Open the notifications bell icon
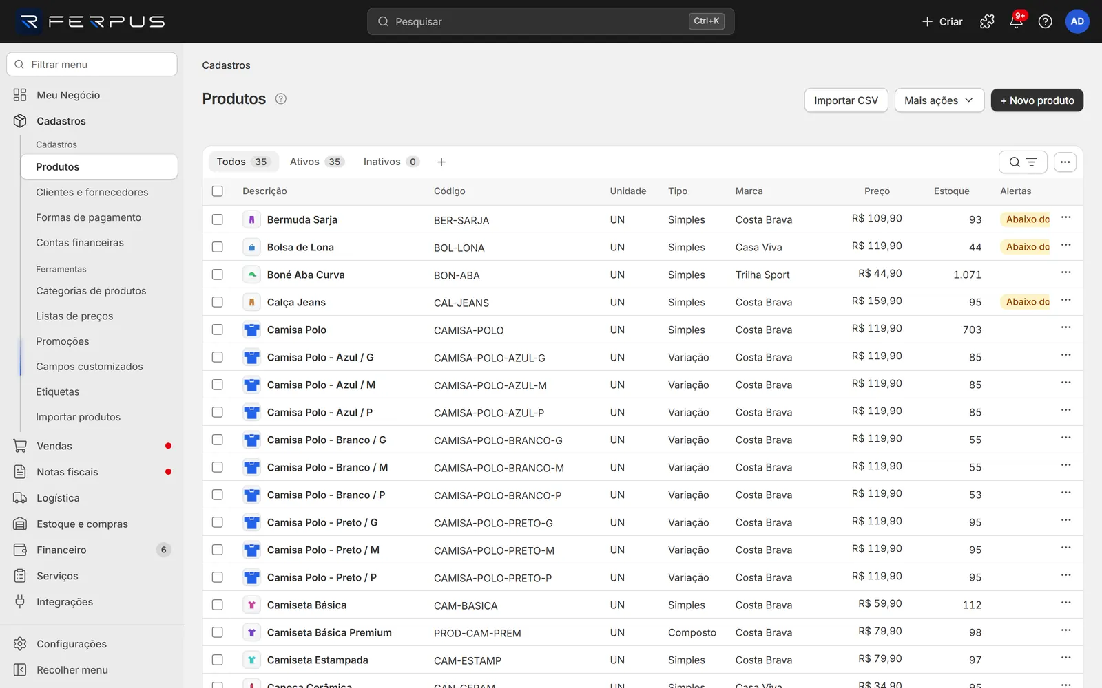 point(1016,21)
